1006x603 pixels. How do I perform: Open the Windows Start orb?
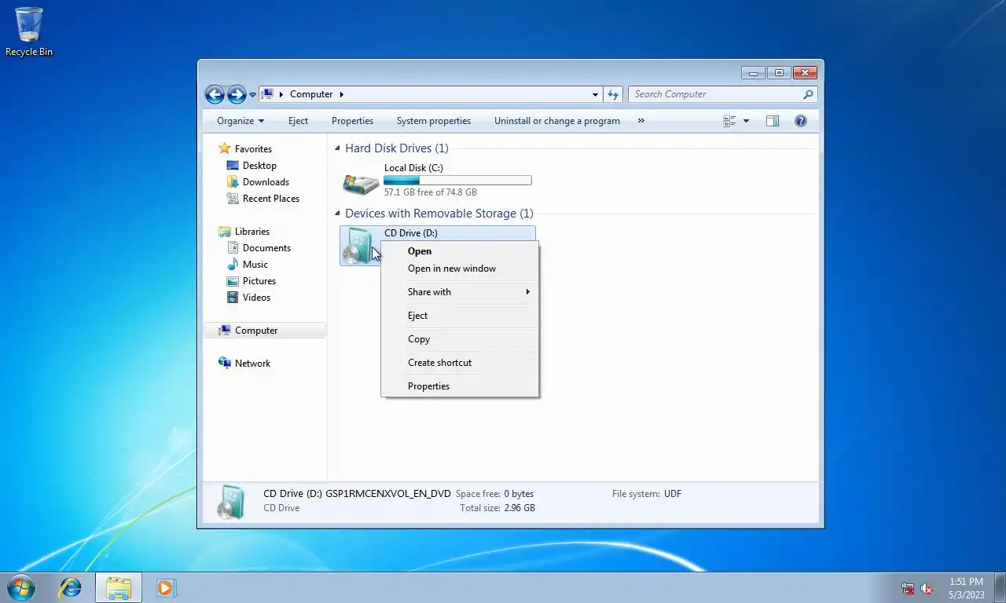tap(20, 587)
